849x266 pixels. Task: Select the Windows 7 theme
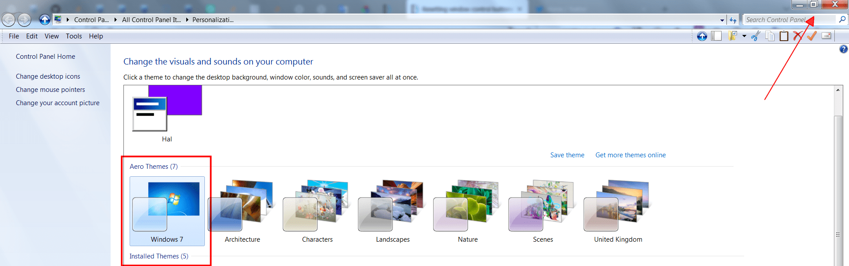[167, 211]
